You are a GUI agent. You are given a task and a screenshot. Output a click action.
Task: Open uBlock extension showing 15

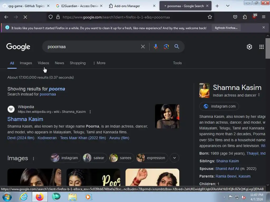point(254,17)
